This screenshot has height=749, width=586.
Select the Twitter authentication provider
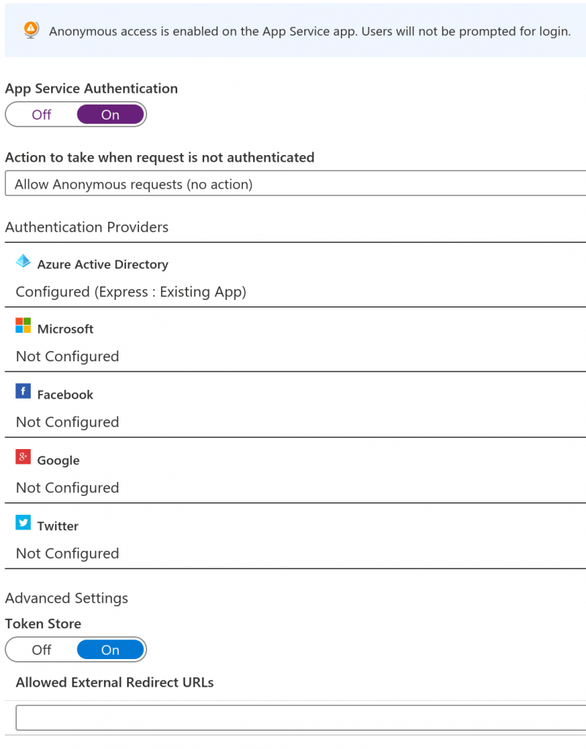tap(295, 537)
